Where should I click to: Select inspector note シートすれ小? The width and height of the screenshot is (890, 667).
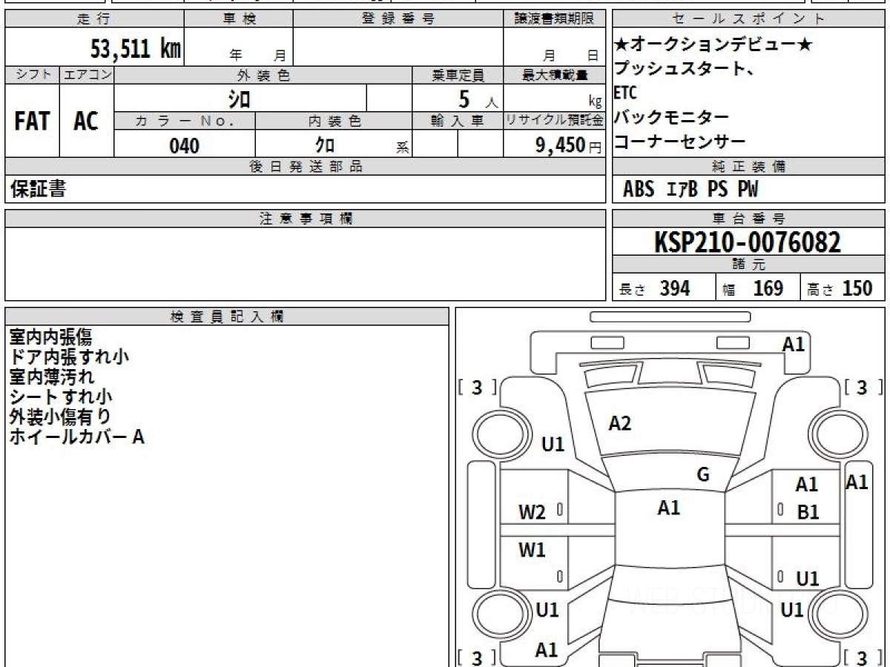coord(61,396)
